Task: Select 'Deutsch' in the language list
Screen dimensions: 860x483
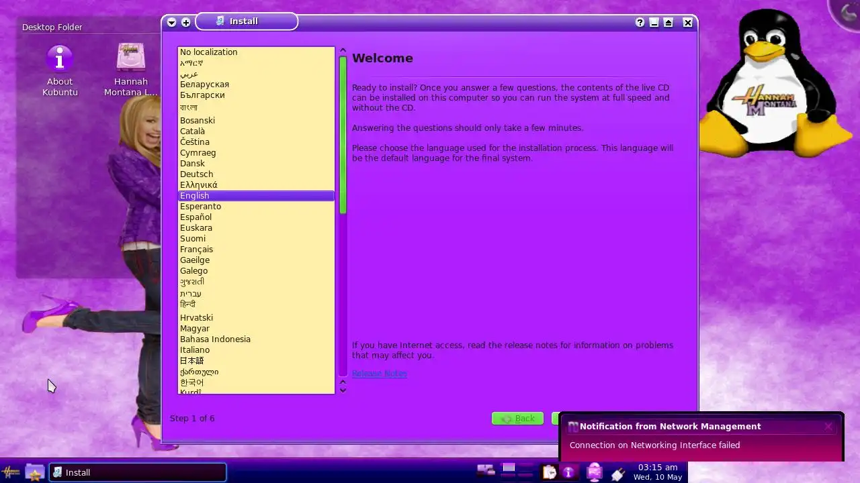Action: pos(256,174)
